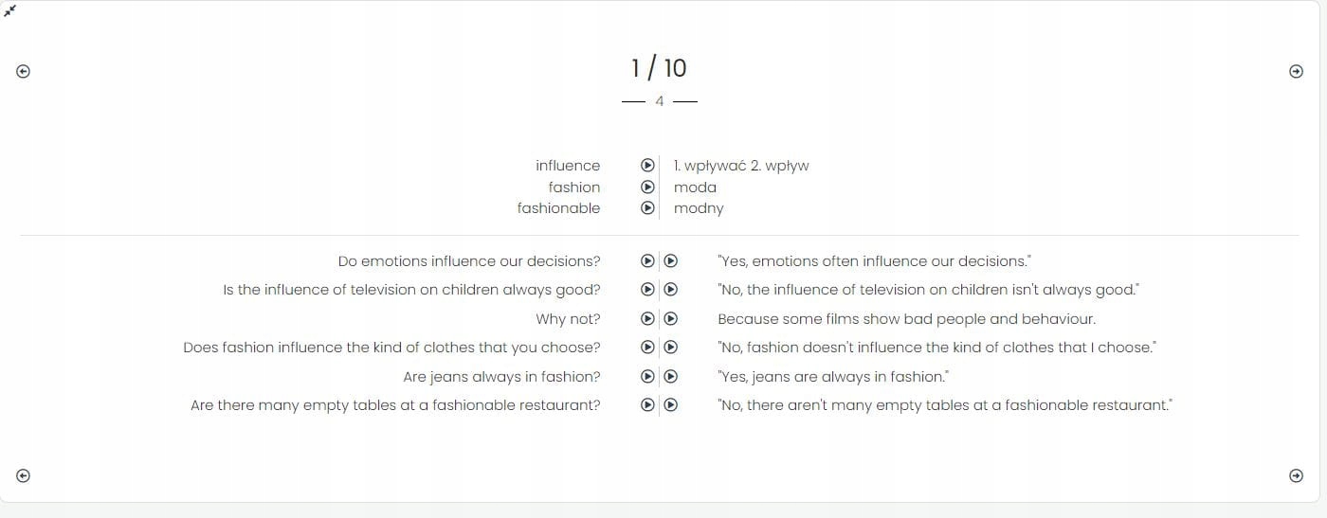Play question audio about fashion influencing clothes
Viewport: 1327px width, 518px height.
648,348
